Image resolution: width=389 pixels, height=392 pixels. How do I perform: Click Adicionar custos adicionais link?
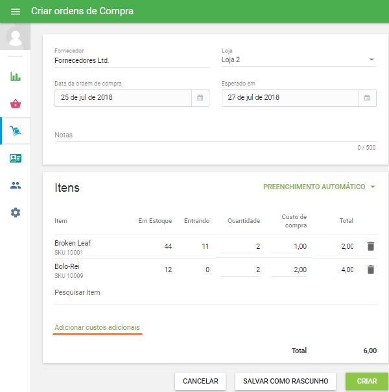[97, 327]
